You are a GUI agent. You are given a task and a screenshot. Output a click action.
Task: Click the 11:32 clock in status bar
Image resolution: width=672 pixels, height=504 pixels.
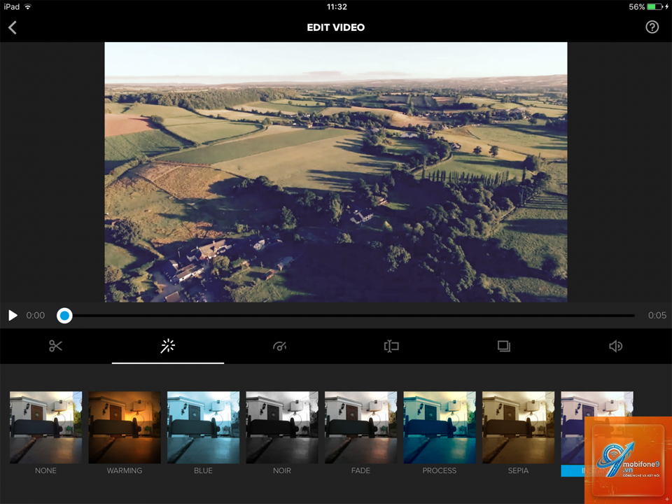click(337, 7)
